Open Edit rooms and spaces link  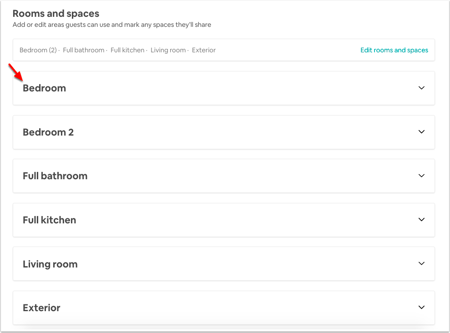coord(394,50)
